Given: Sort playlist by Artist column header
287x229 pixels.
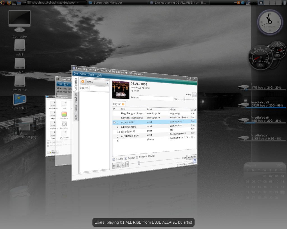Looking at the screenshot, I should 149,109.
